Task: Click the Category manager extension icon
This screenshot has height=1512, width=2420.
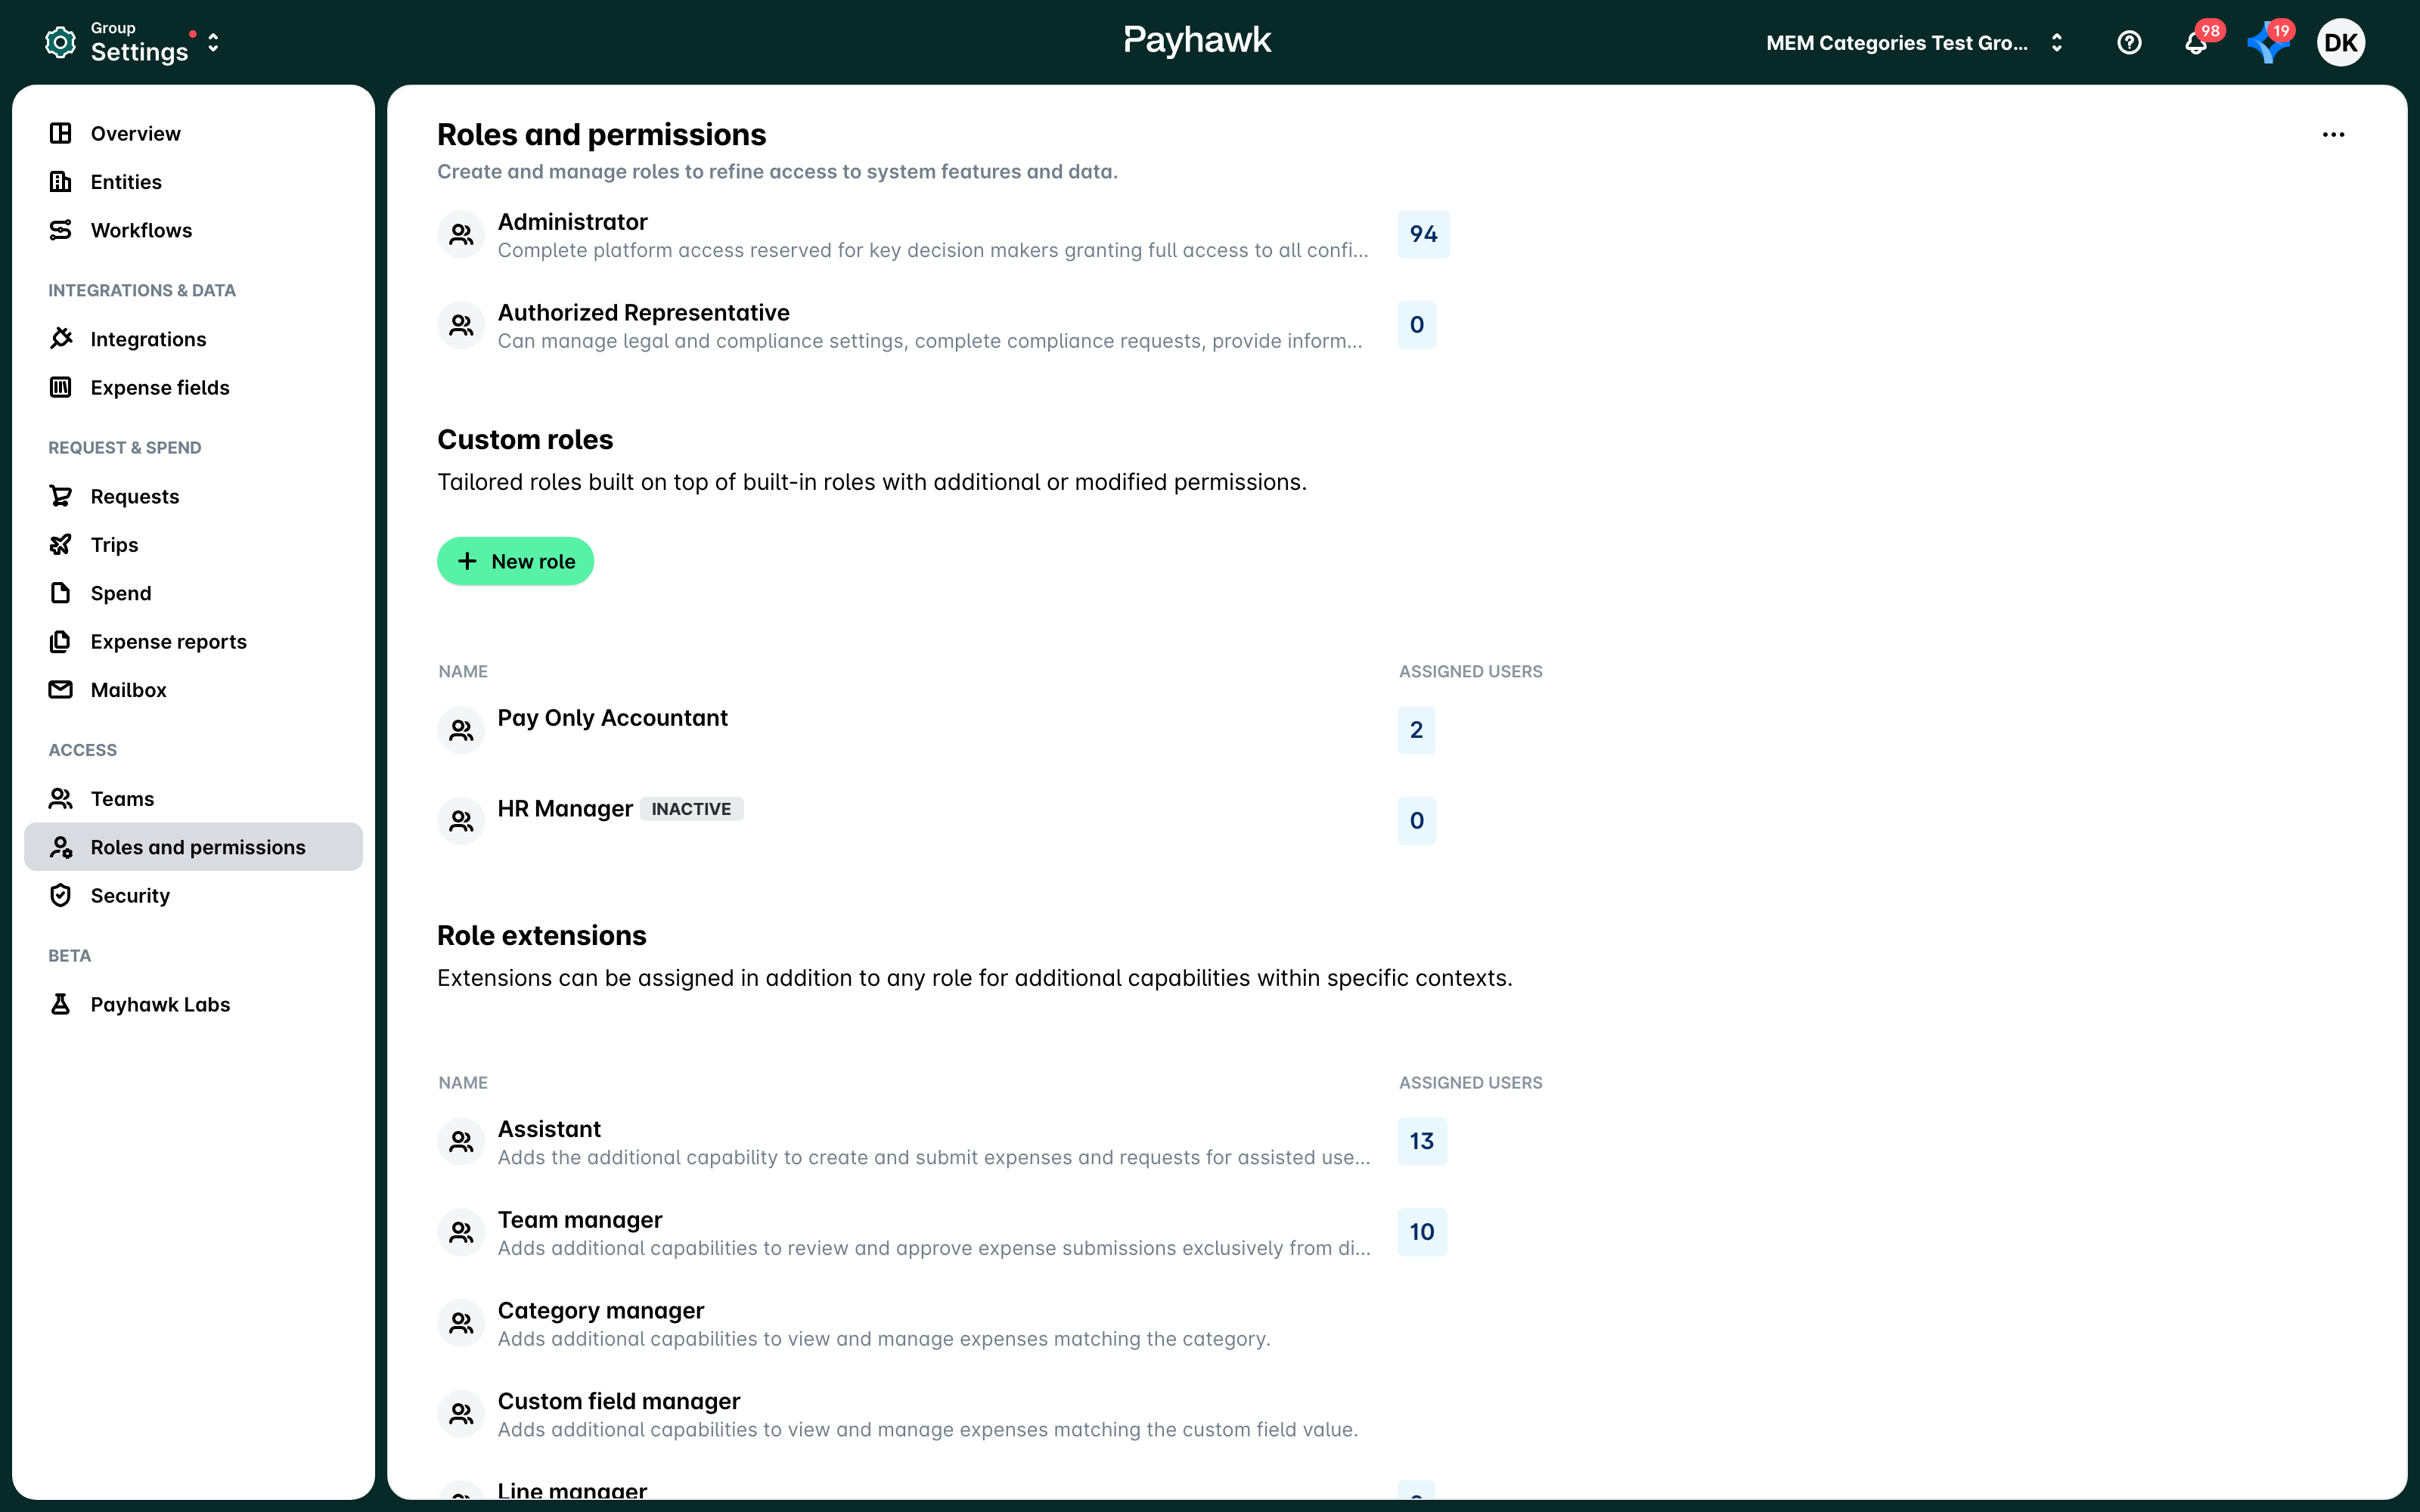Action: click(461, 1323)
